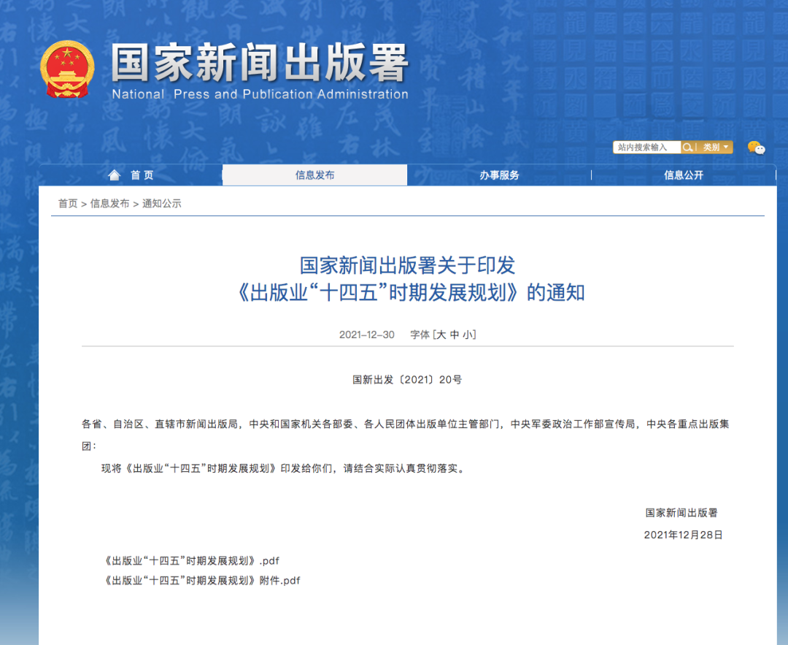Viewport: 788px width, 645px height.
Task: Set font size to 大
Action: 441,335
